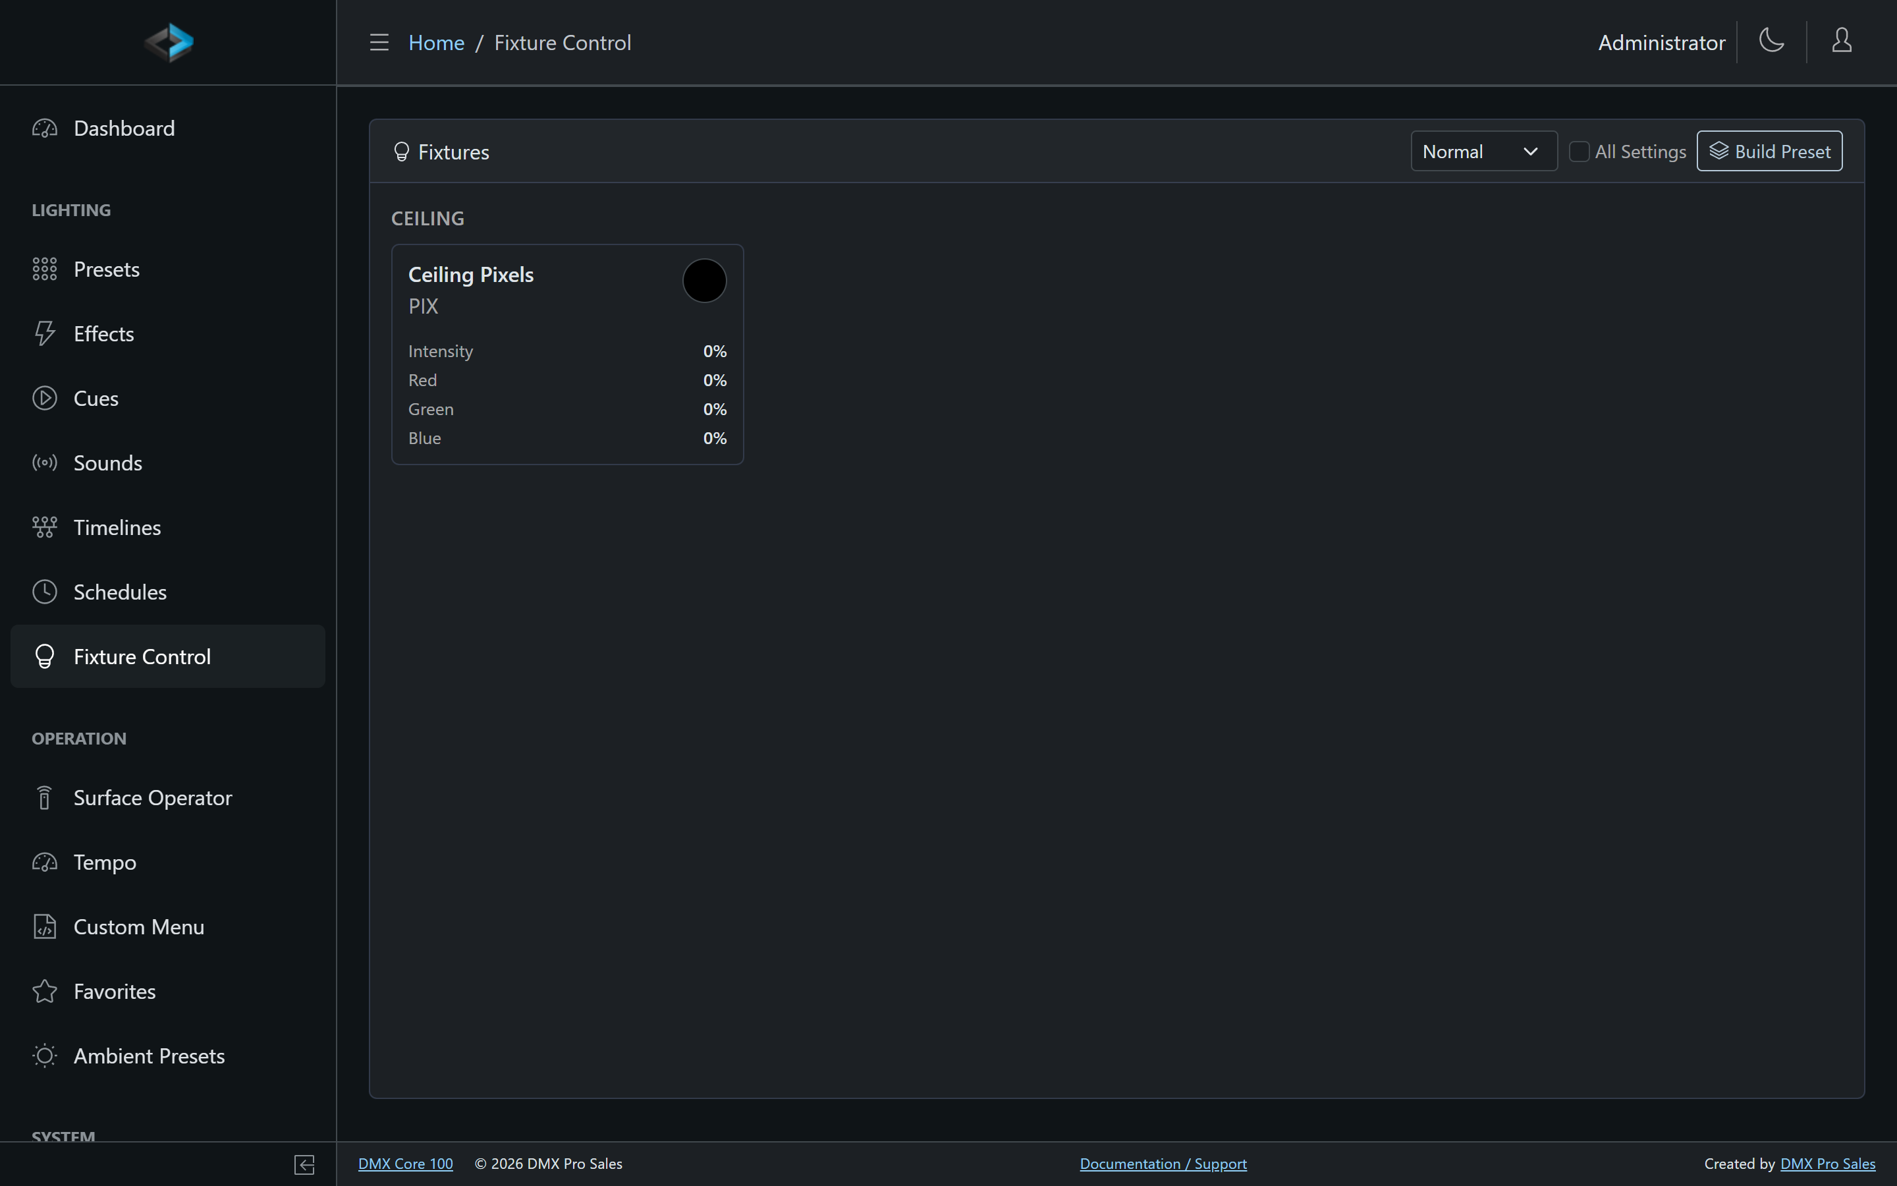Click the Blue channel label
The width and height of the screenshot is (1897, 1186).
coord(424,438)
